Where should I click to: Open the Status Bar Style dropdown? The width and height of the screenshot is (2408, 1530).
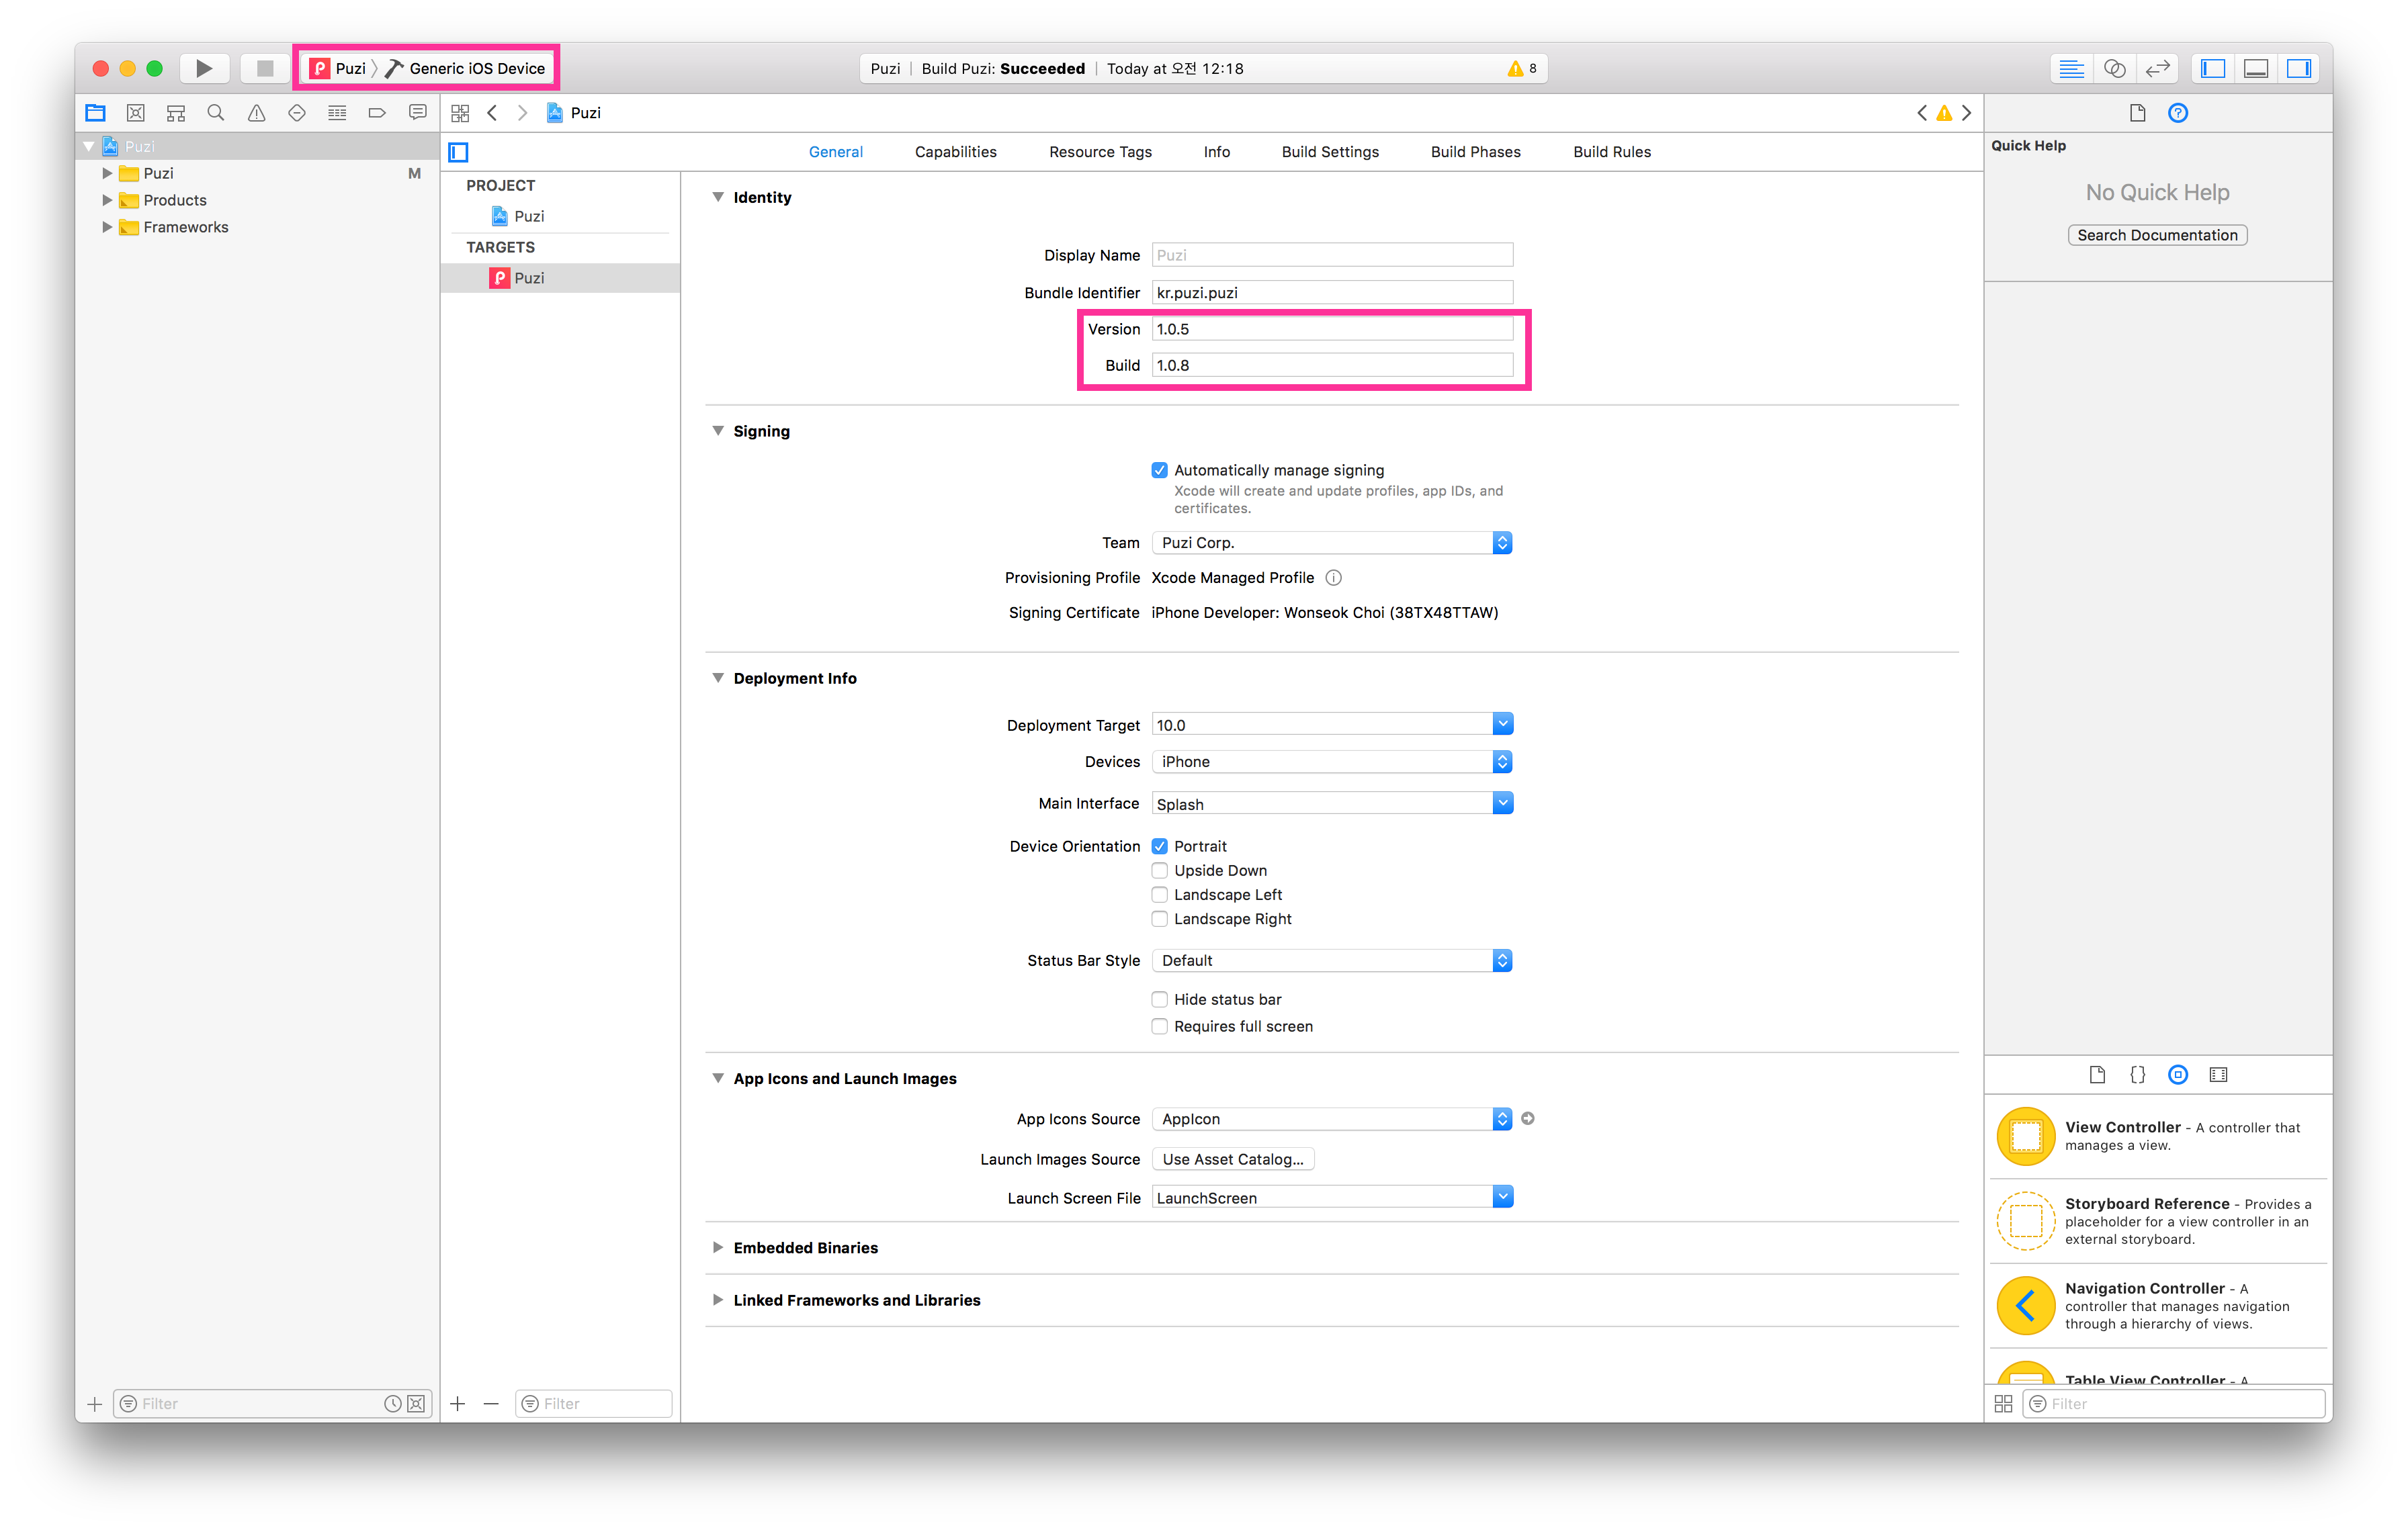(1332, 960)
